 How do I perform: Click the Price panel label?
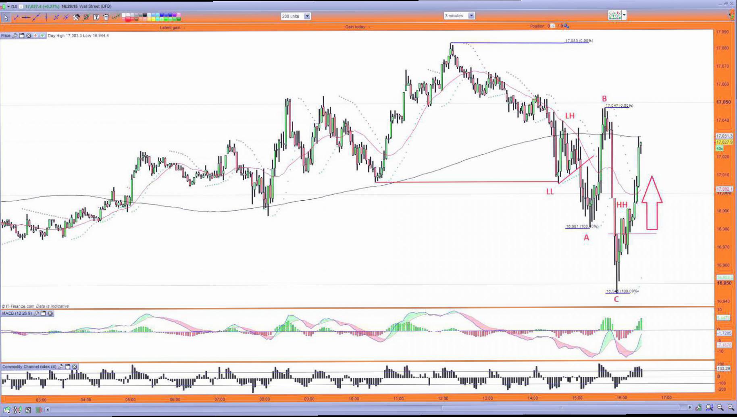tap(6, 35)
